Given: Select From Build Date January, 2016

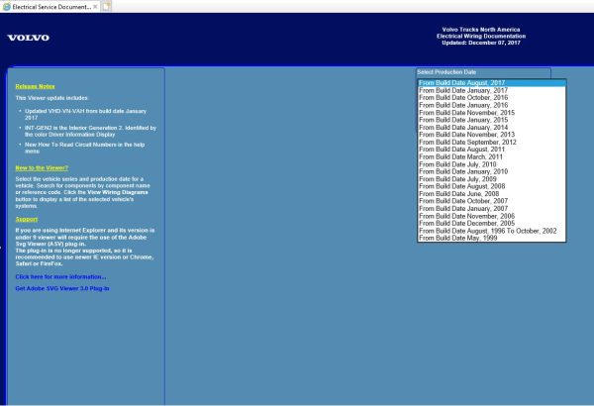Looking at the screenshot, I should click(x=492, y=105).
